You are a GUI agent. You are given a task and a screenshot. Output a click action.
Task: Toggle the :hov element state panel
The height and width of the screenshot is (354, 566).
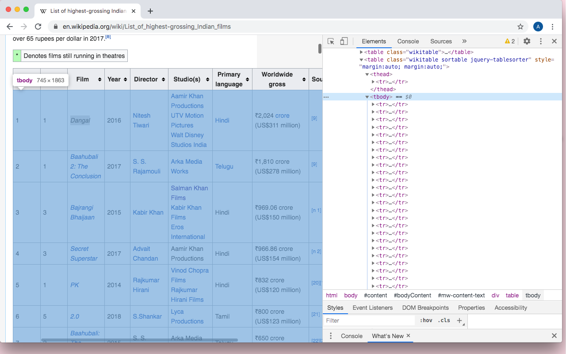[x=426, y=320]
